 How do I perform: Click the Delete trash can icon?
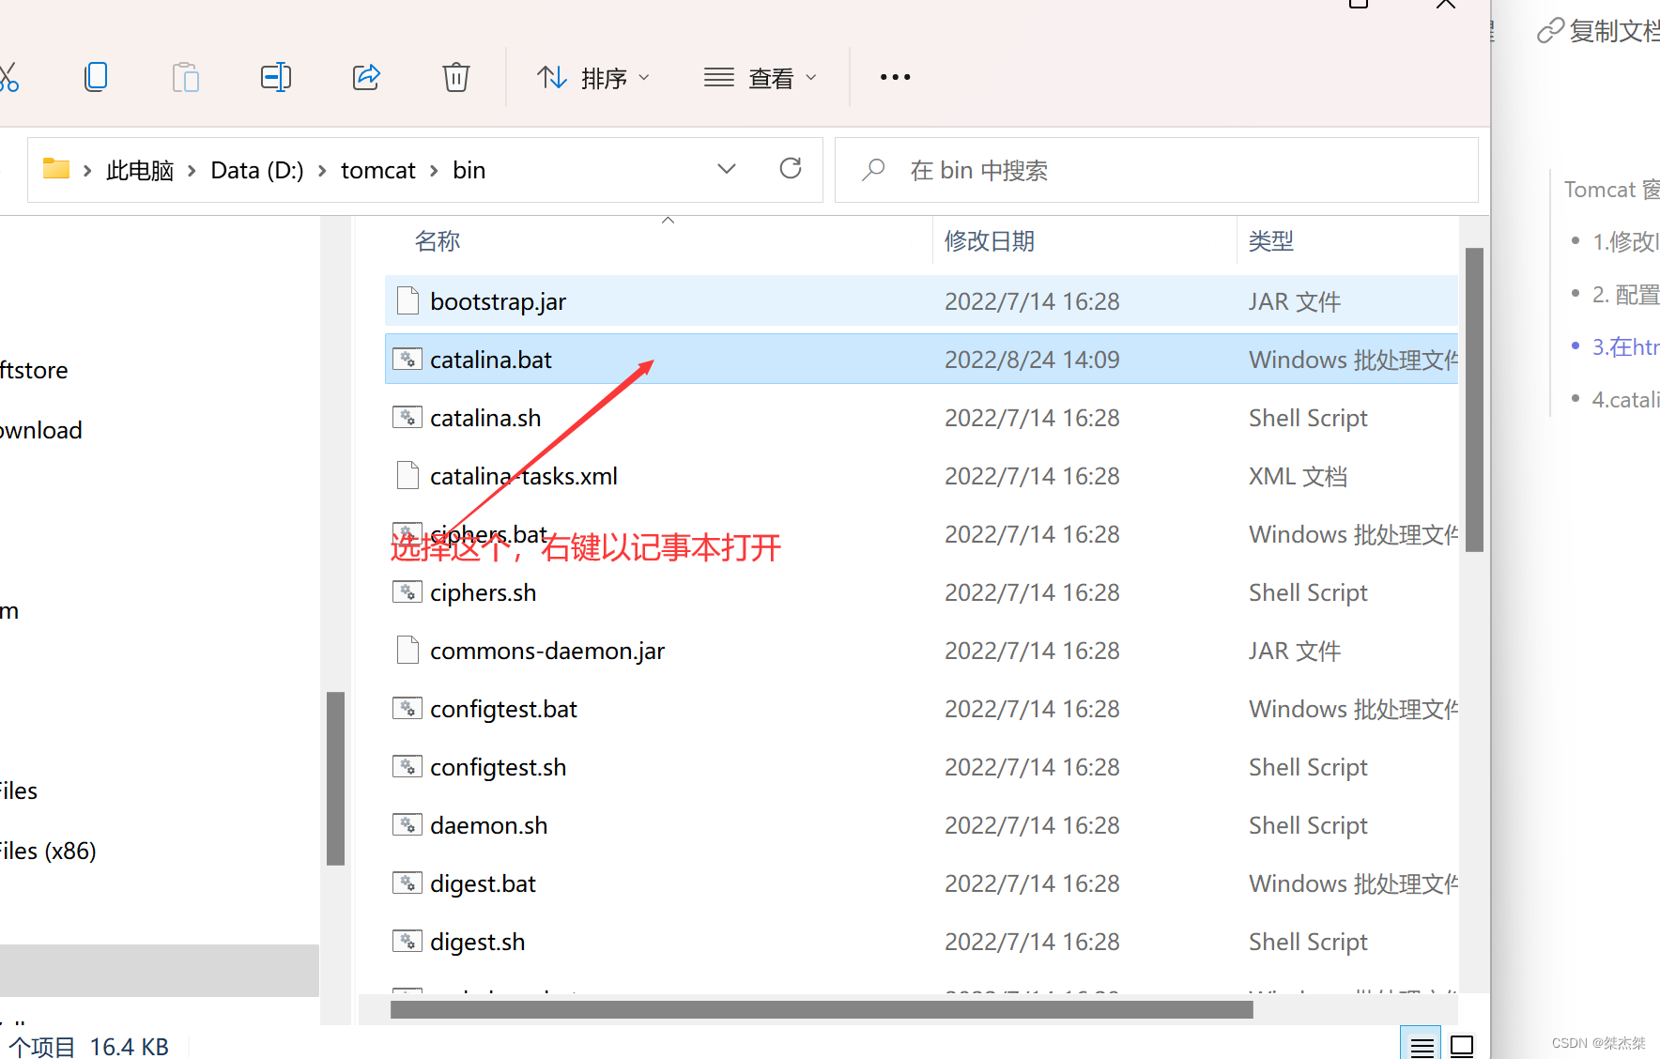pos(456,77)
